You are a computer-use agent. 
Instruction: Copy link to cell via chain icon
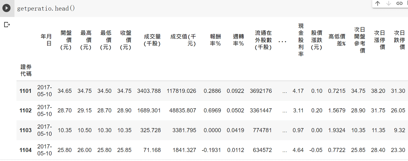pos(399,3)
